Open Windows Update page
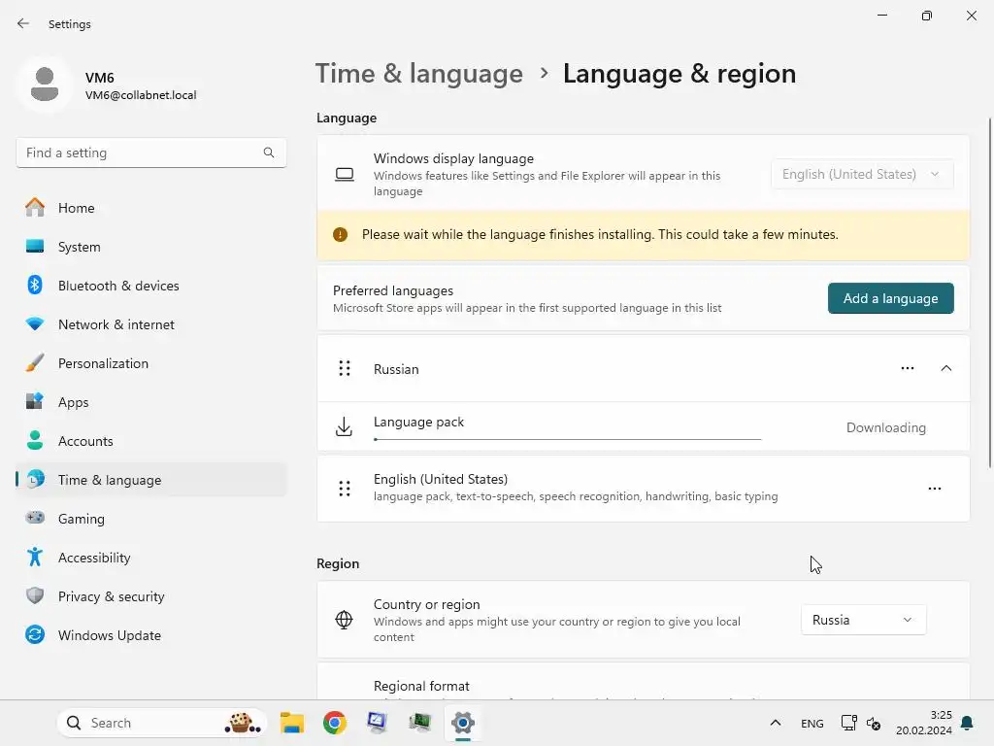Viewport: 994px width, 746px height. click(x=150, y=635)
